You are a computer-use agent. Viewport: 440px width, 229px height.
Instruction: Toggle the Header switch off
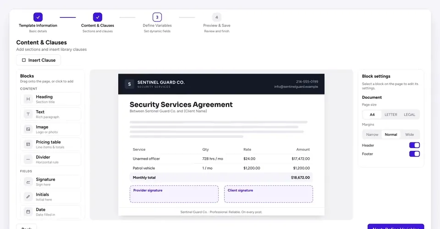[x=414, y=145]
